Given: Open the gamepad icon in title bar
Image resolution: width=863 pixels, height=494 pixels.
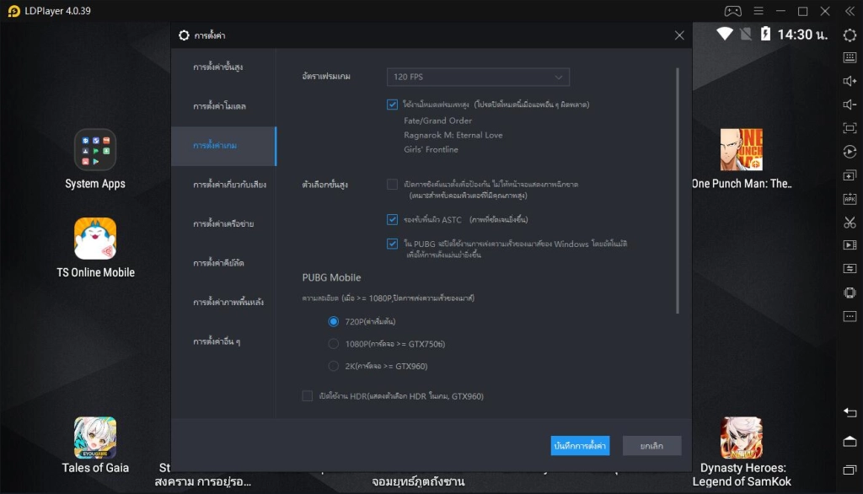Looking at the screenshot, I should 732,11.
